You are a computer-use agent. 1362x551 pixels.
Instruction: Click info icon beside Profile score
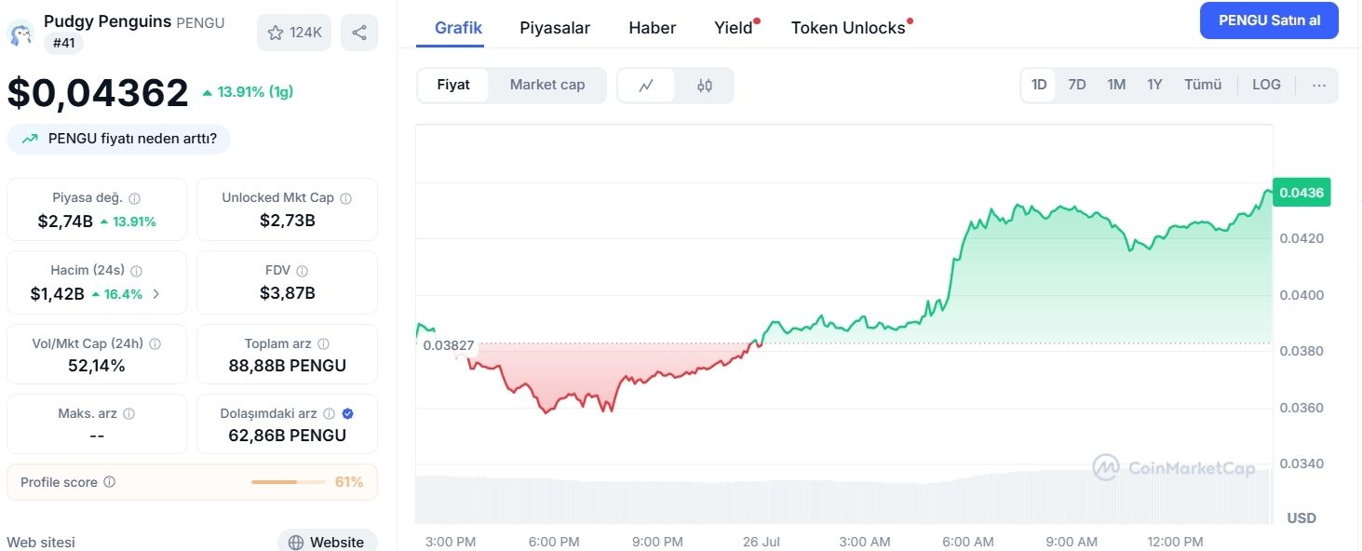point(109,482)
